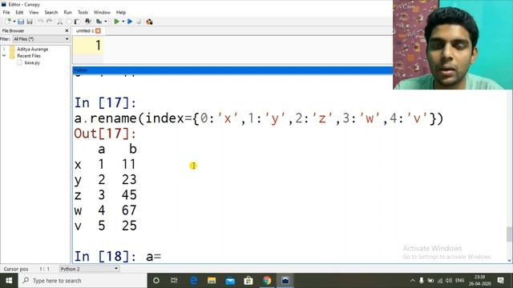Image resolution: width=513 pixels, height=288 pixels.
Task: Collapse the Recent Files folder
Action: [4, 56]
